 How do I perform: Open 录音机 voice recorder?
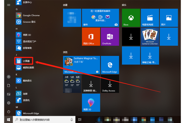pos(23,100)
